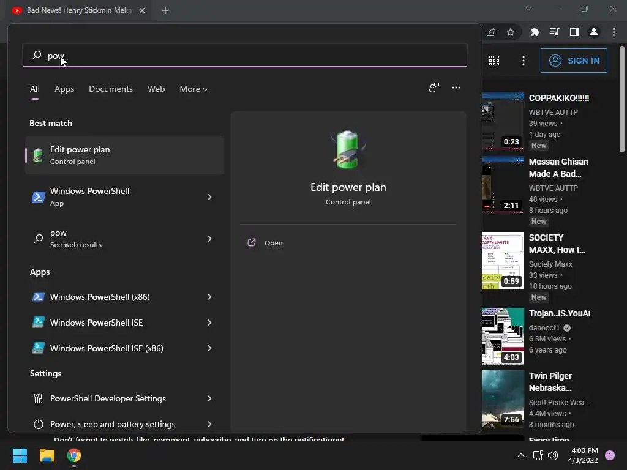Screen dimensions: 627x470
Task: Open Power, sleep and battery settings
Action: coord(124,423)
